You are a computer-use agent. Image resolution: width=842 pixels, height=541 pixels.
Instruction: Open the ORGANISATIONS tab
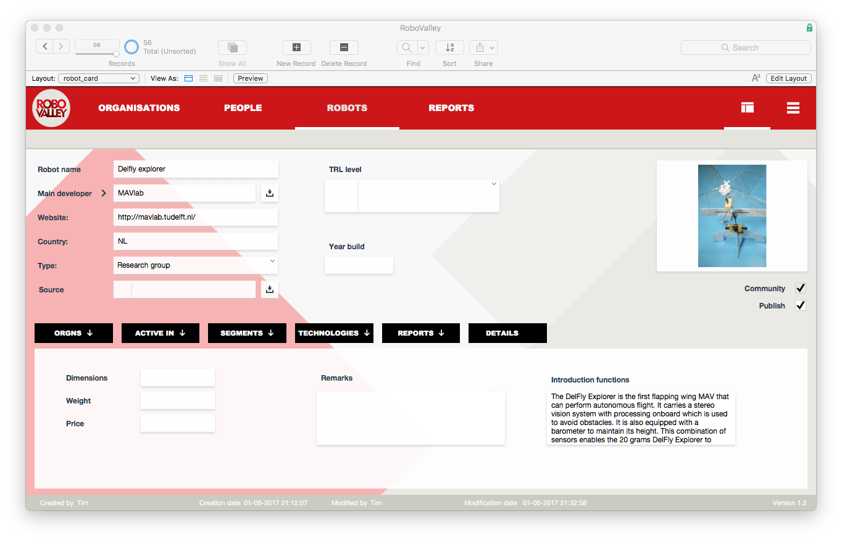click(139, 108)
